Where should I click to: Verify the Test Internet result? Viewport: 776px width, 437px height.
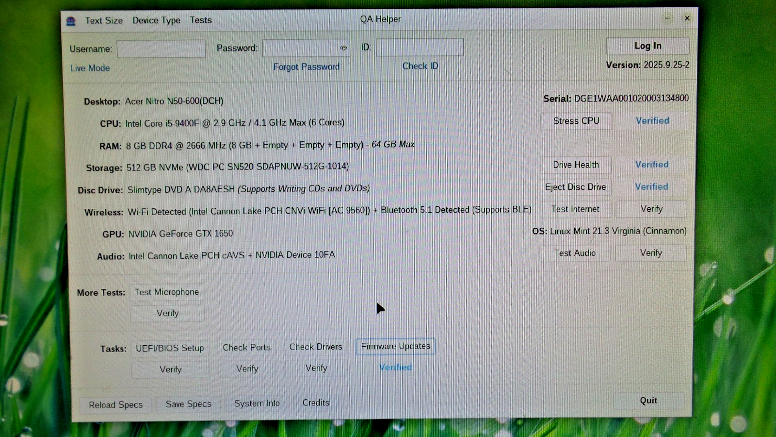click(651, 209)
